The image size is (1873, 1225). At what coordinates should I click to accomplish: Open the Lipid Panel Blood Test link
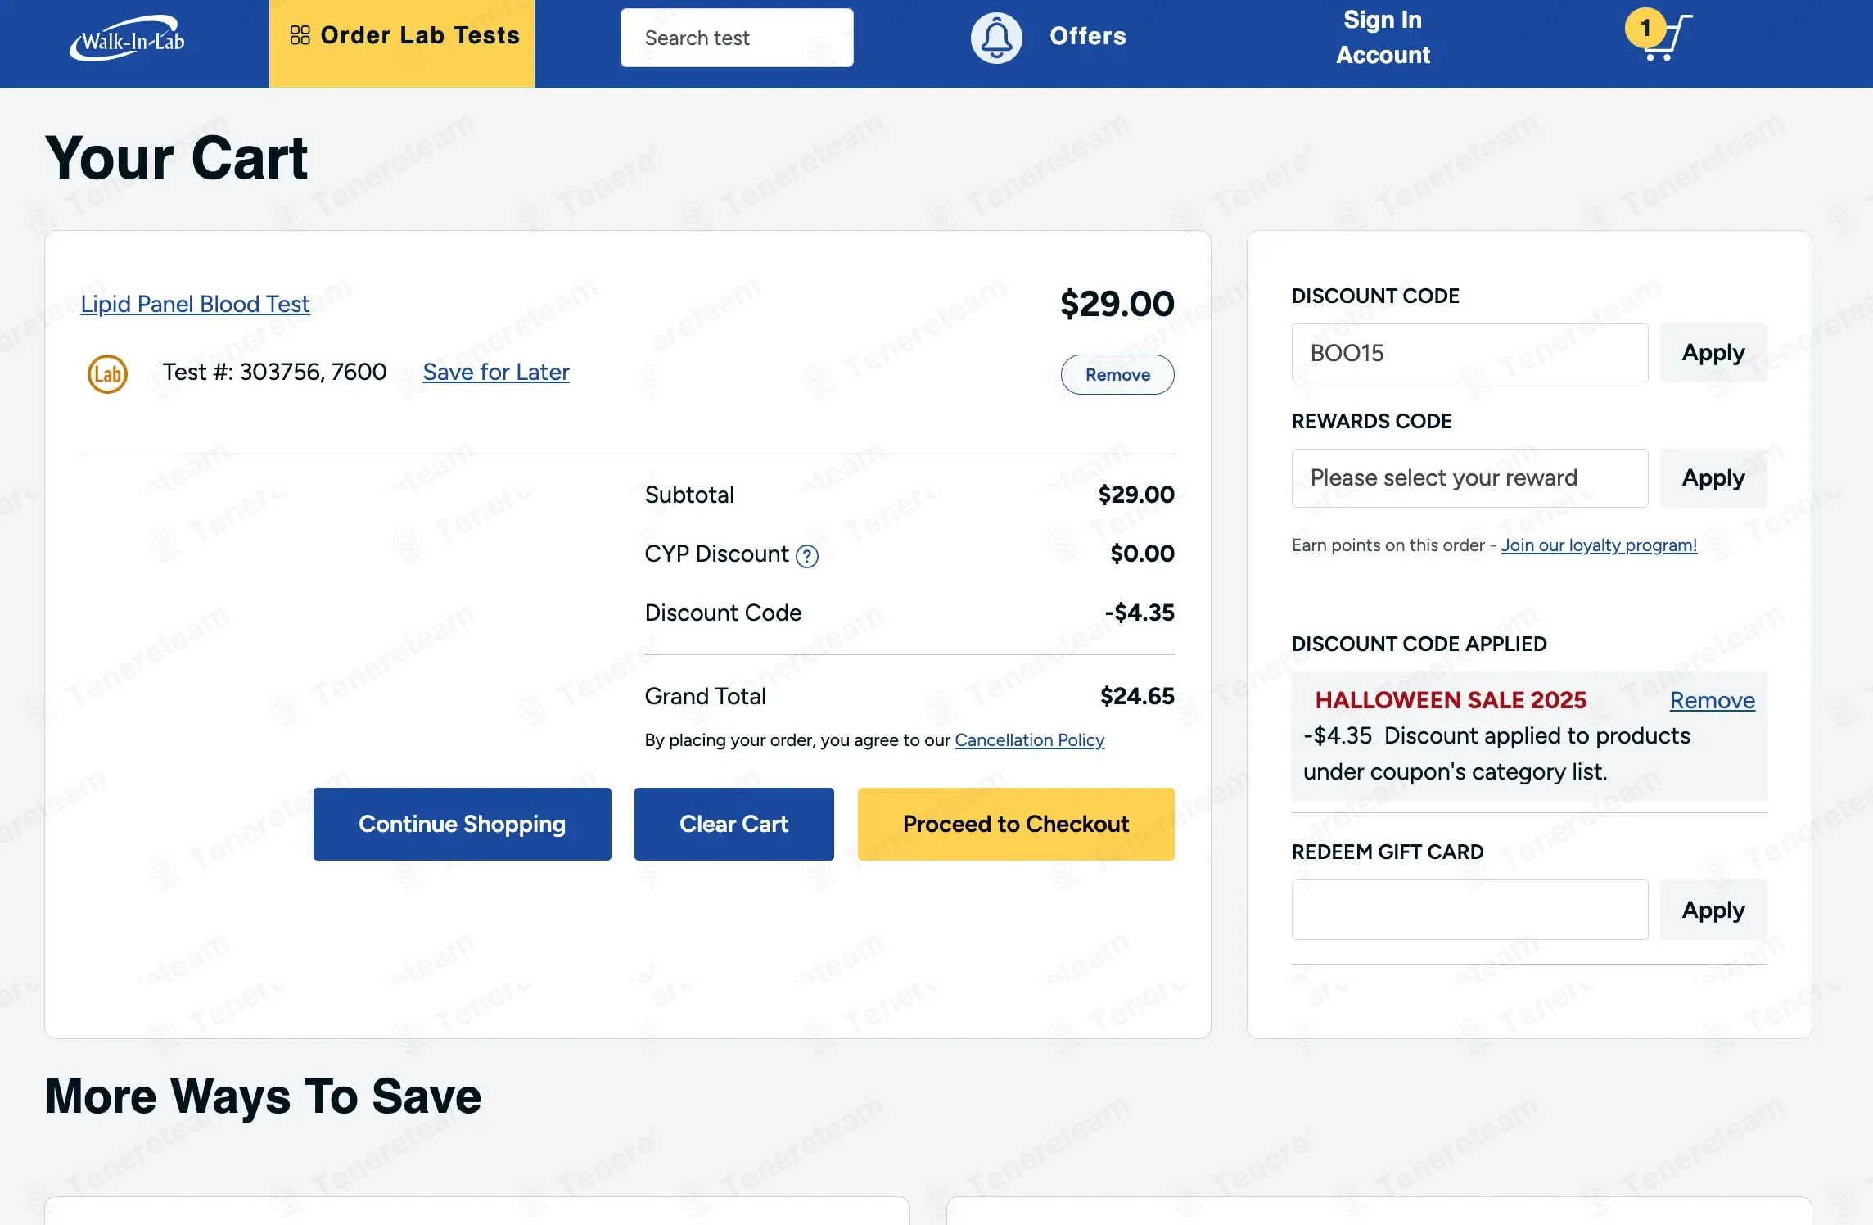pyautogui.click(x=195, y=304)
